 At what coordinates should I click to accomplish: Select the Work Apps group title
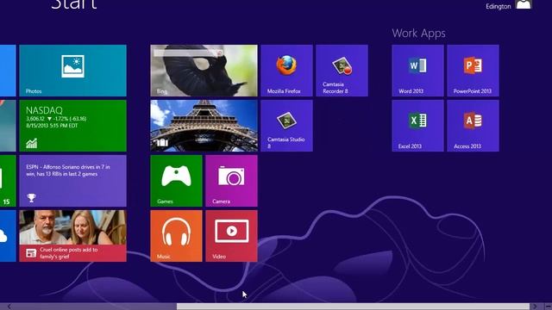418,33
